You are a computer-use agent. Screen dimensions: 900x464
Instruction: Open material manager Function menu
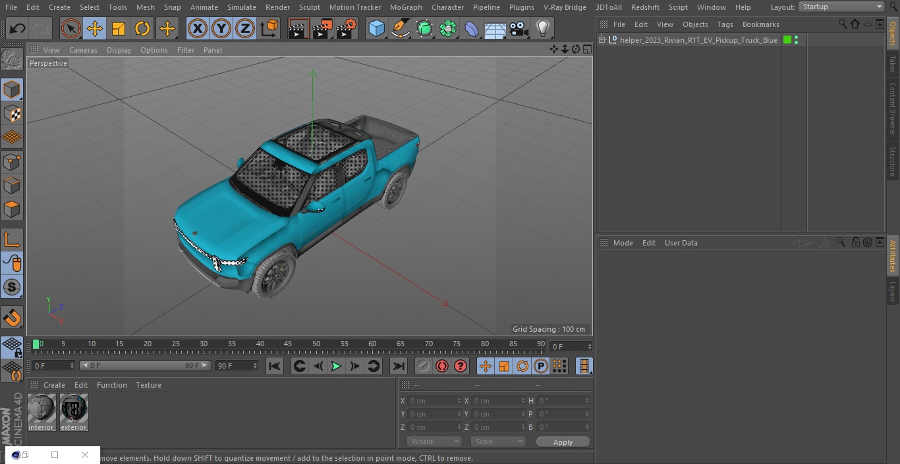point(111,385)
